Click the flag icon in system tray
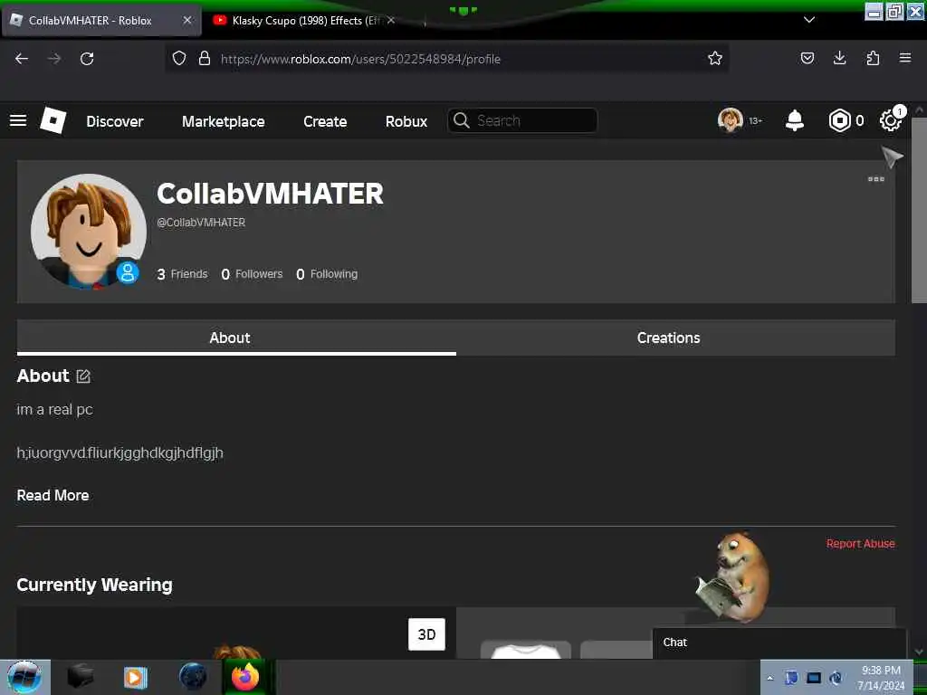This screenshot has height=695, width=927. [x=791, y=678]
